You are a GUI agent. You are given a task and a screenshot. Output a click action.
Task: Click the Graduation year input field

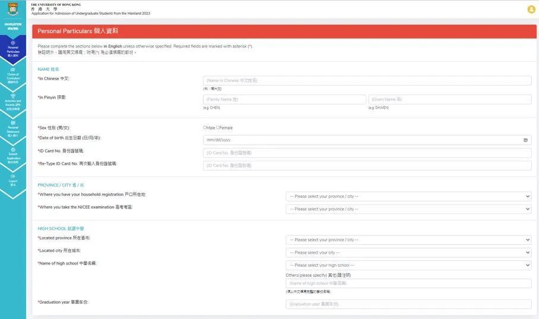click(x=408, y=304)
